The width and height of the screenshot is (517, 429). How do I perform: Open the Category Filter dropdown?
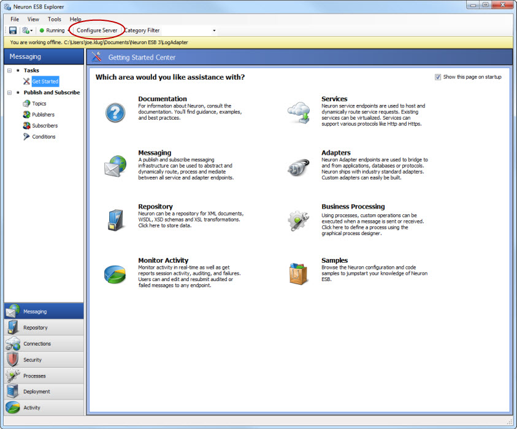click(x=214, y=31)
